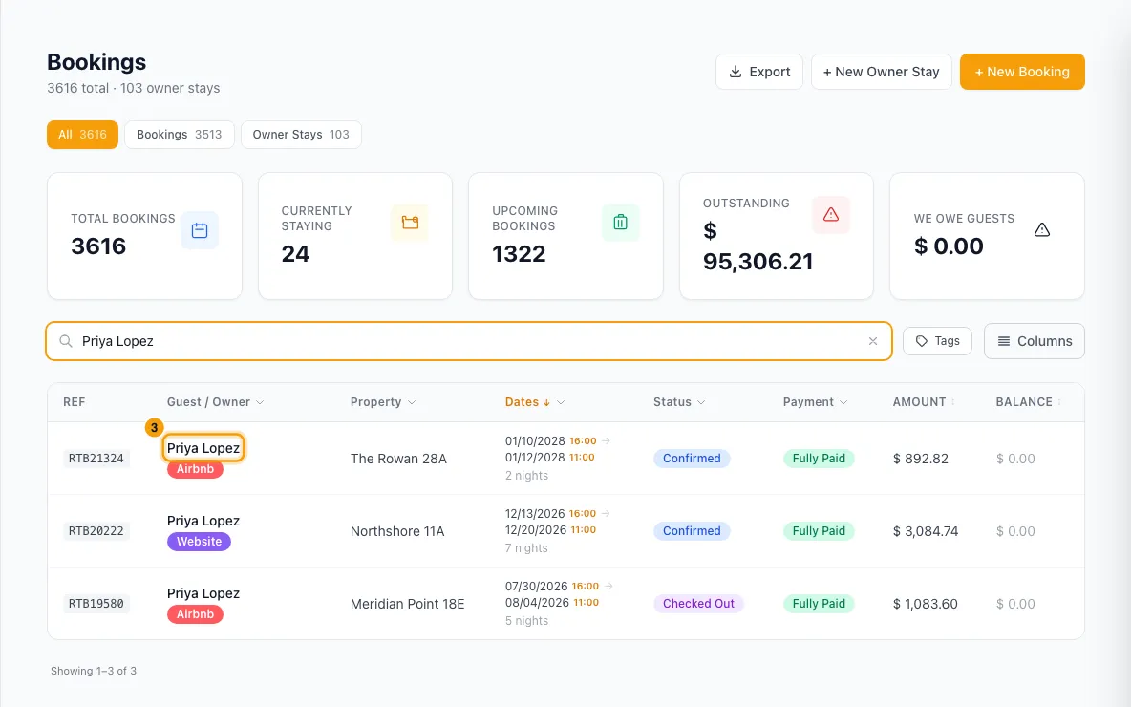Image resolution: width=1131 pixels, height=707 pixels.
Task: Sort by the AMOUNT column header
Action: 924,402
